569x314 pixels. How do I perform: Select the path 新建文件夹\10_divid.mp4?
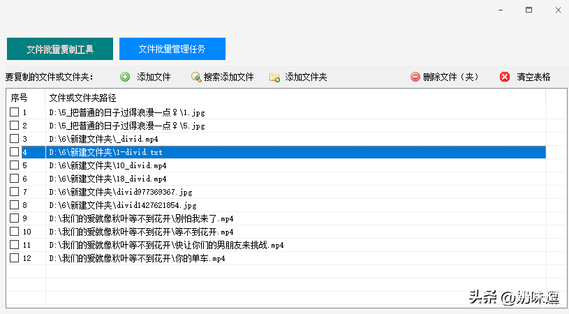coord(108,165)
